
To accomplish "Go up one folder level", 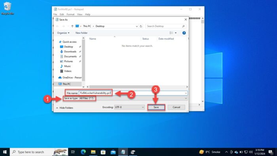I will [x=72, y=26].
